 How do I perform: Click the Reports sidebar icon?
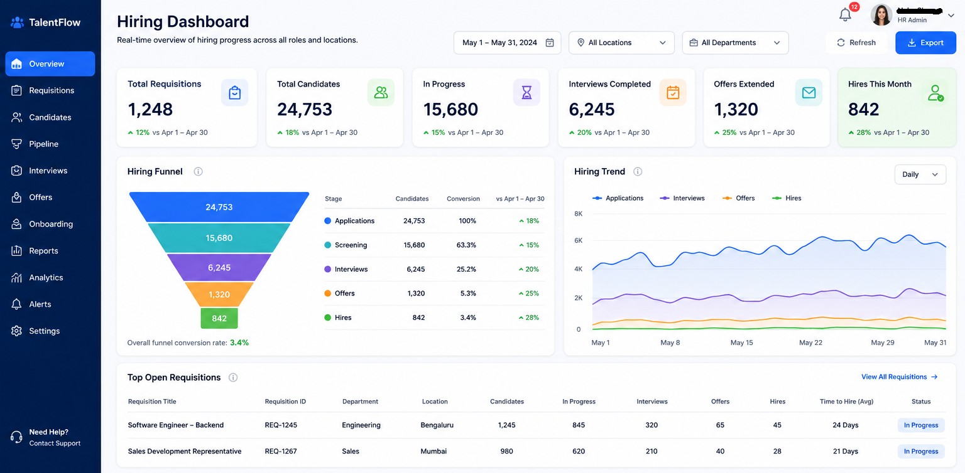click(x=17, y=251)
